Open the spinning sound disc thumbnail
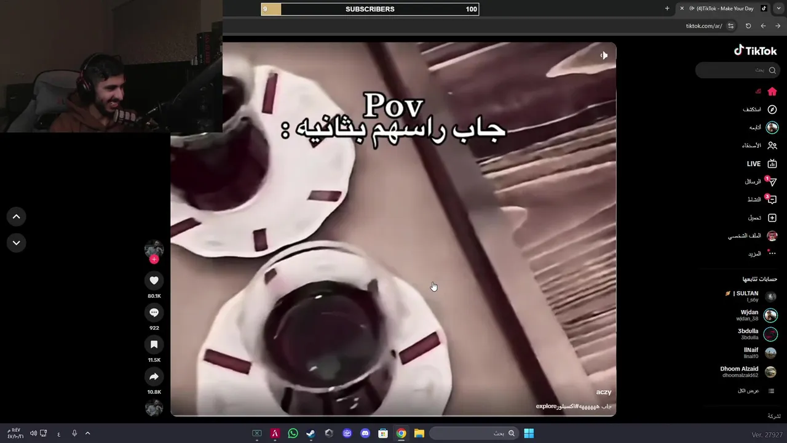This screenshot has height=443, width=787. coord(154,407)
